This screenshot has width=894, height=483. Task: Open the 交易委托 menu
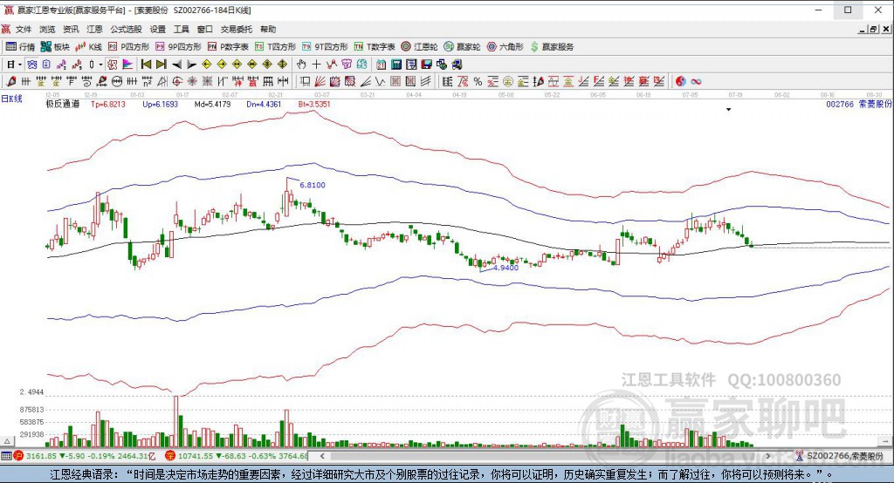237,29
